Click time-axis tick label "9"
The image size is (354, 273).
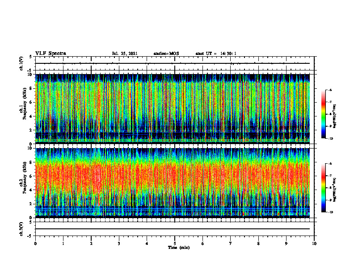[286, 244]
